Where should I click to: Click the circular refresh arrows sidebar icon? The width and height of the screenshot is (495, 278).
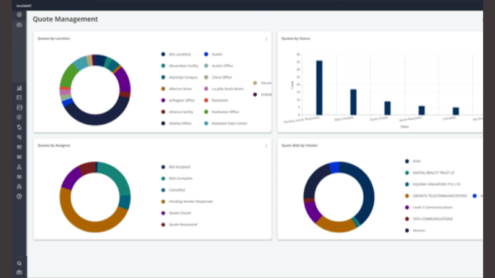pos(19,127)
